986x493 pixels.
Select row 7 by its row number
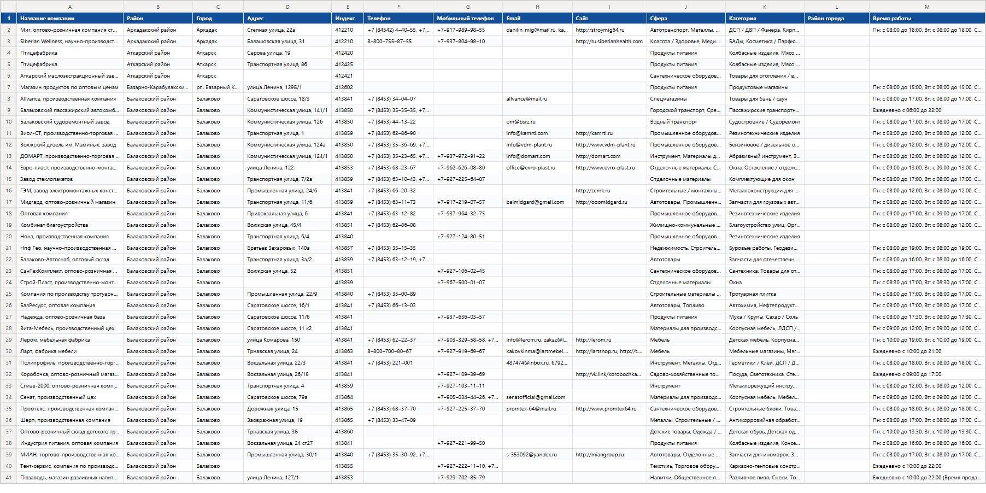pos(9,87)
